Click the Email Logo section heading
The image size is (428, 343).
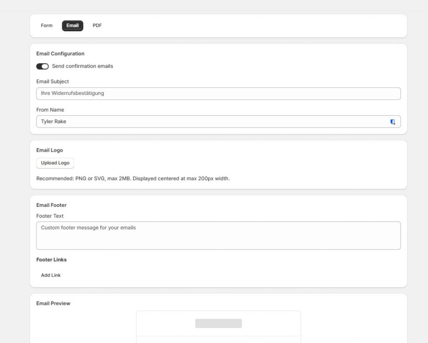pos(49,150)
